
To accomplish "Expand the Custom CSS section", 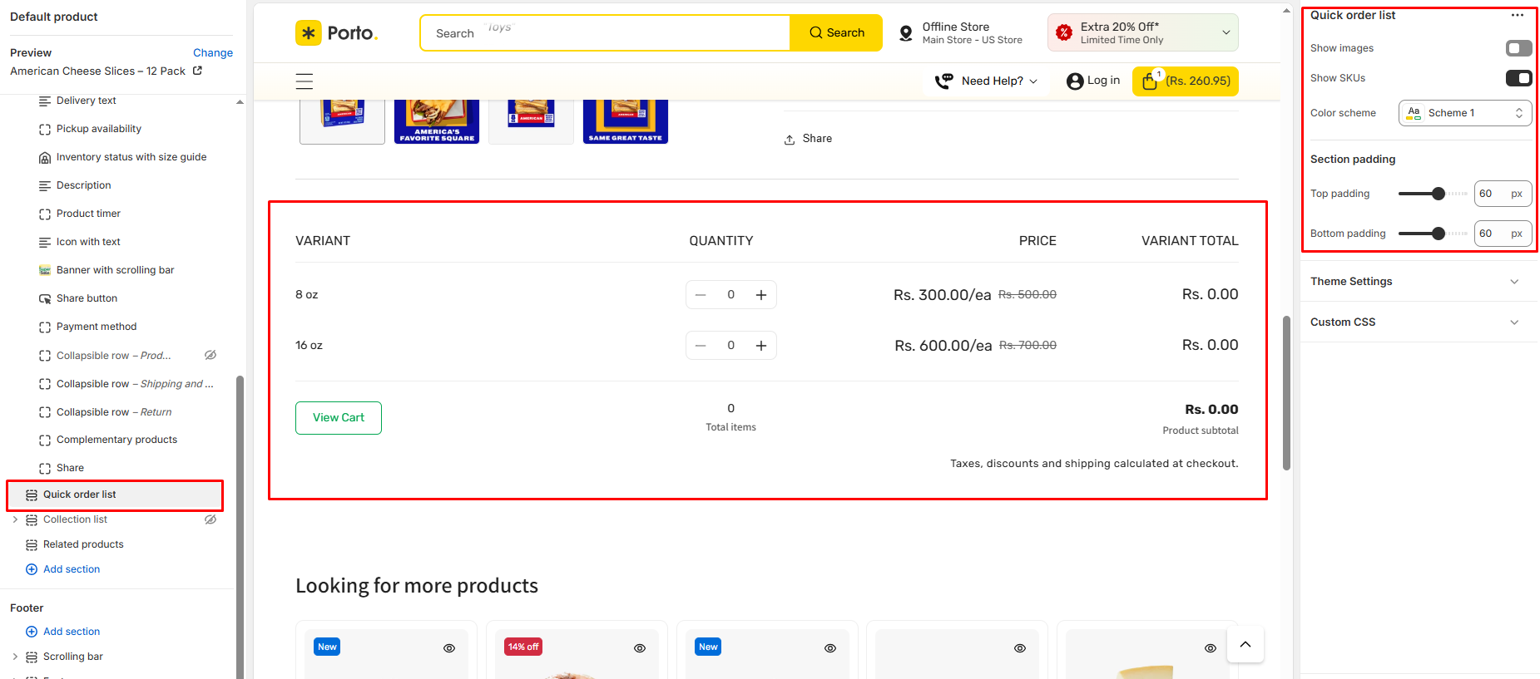I will coord(1418,322).
